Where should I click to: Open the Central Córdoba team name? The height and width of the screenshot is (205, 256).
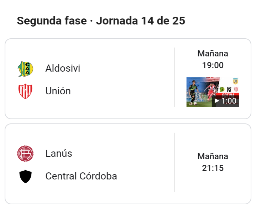[x=81, y=176]
